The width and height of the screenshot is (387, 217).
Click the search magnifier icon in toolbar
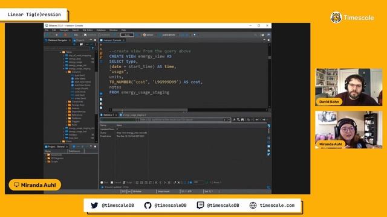(x=255, y=35)
